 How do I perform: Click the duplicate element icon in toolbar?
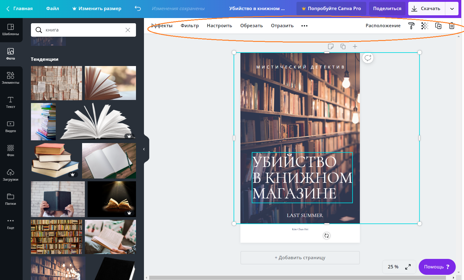tap(438, 26)
